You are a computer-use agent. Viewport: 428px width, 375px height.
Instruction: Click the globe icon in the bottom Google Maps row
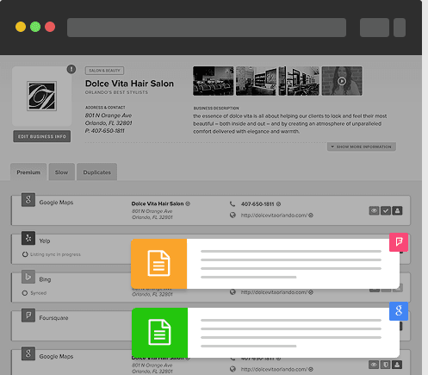(233, 369)
